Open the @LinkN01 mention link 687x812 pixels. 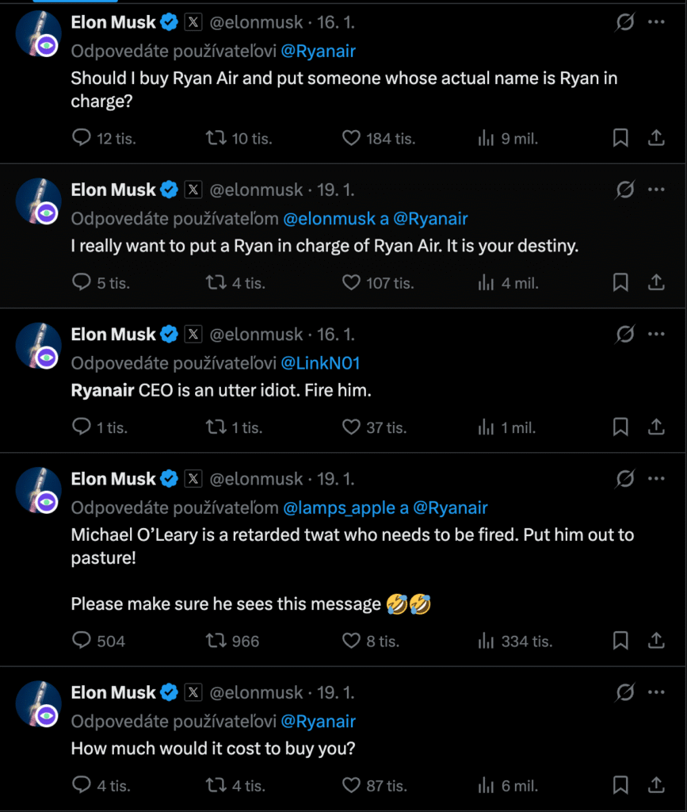[320, 362]
